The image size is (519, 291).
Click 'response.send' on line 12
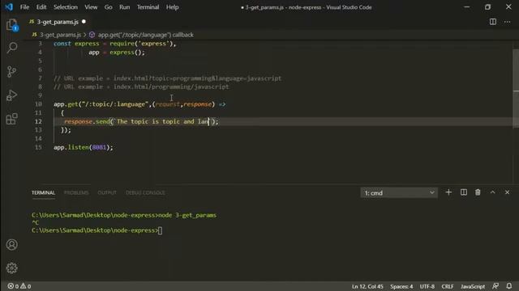(x=87, y=121)
